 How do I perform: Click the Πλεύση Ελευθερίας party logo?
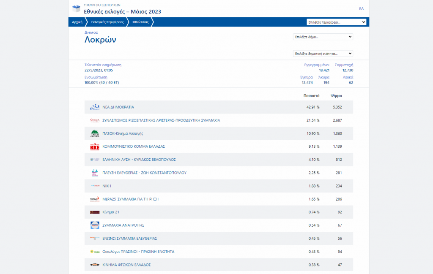(95, 173)
